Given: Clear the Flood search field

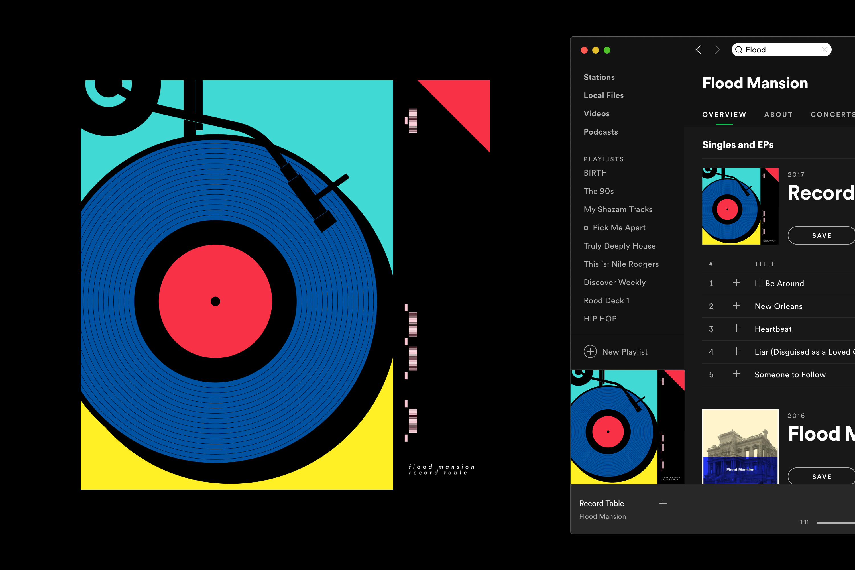Looking at the screenshot, I should 825,50.
